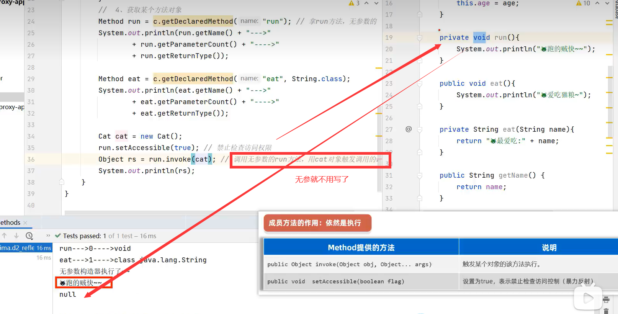The height and width of the screenshot is (314, 618).
Task: Click console output line run--->0---->void
Action: 95,249
